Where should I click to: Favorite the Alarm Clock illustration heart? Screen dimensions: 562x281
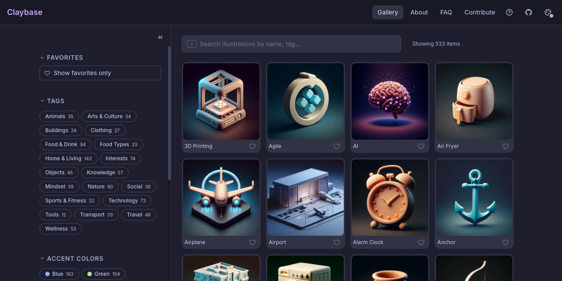[x=421, y=242]
